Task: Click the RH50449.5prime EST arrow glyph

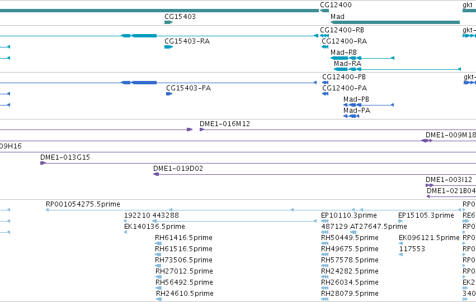Action: (x=325, y=243)
